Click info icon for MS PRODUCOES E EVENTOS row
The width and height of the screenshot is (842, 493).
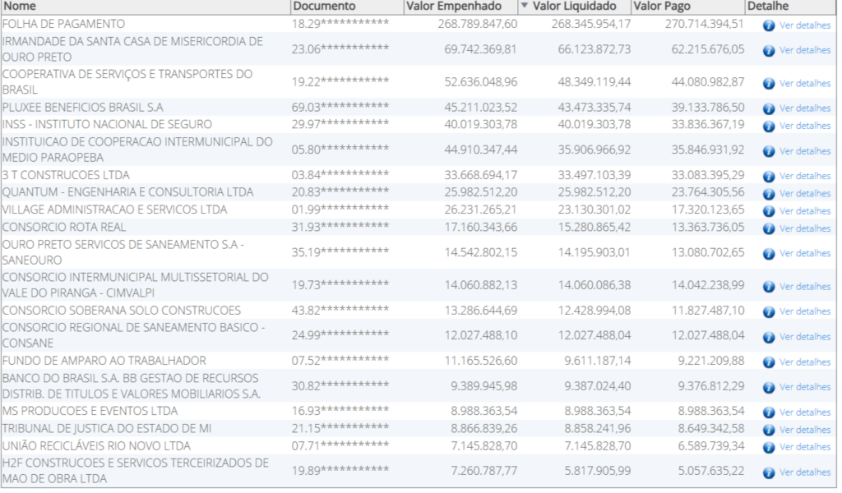[x=769, y=412]
